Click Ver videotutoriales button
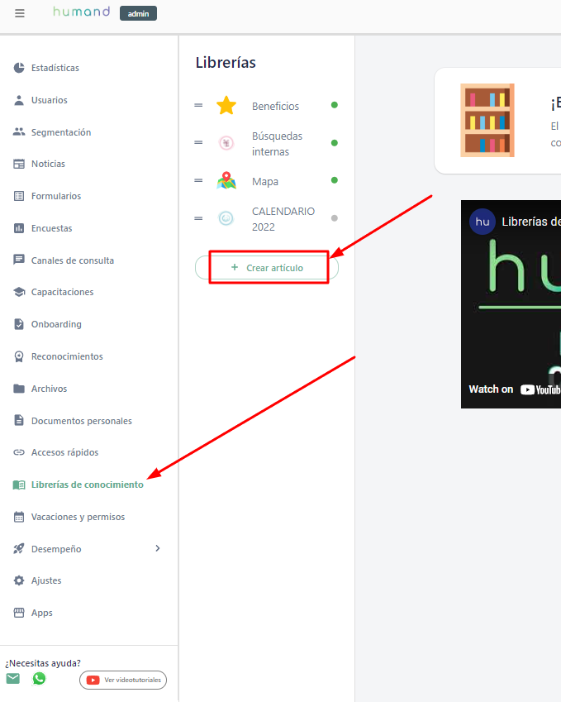This screenshot has width=561, height=702. (x=123, y=680)
